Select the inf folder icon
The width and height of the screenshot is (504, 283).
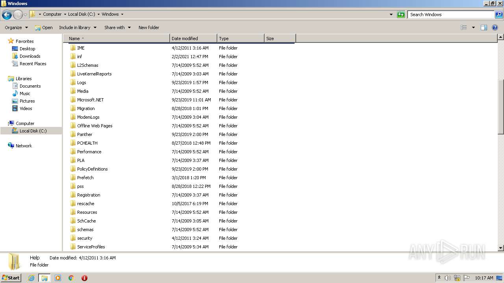73,57
